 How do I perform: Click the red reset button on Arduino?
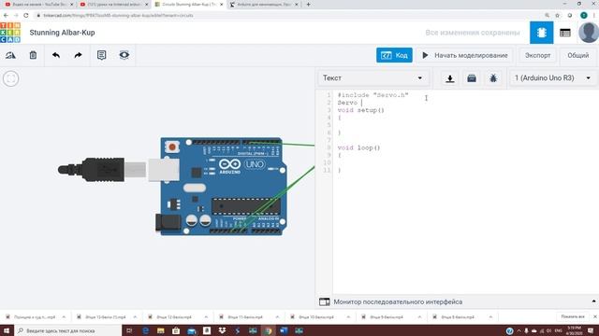172,147
